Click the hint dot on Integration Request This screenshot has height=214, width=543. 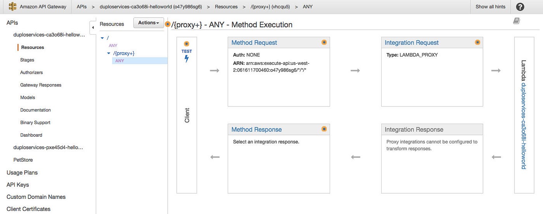point(477,42)
